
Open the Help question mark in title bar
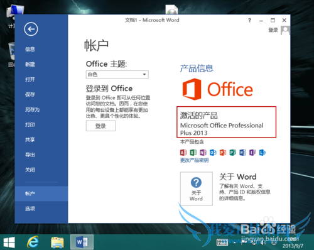click(x=249, y=20)
